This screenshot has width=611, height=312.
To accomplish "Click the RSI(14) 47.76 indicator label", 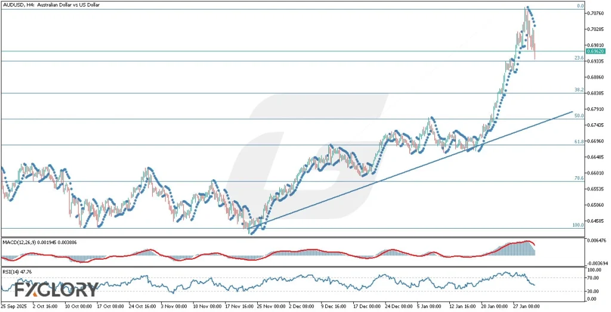I will [x=18, y=272].
